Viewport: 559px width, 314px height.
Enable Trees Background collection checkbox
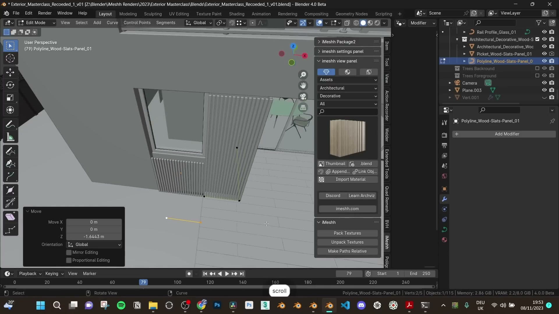click(x=537, y=68)
